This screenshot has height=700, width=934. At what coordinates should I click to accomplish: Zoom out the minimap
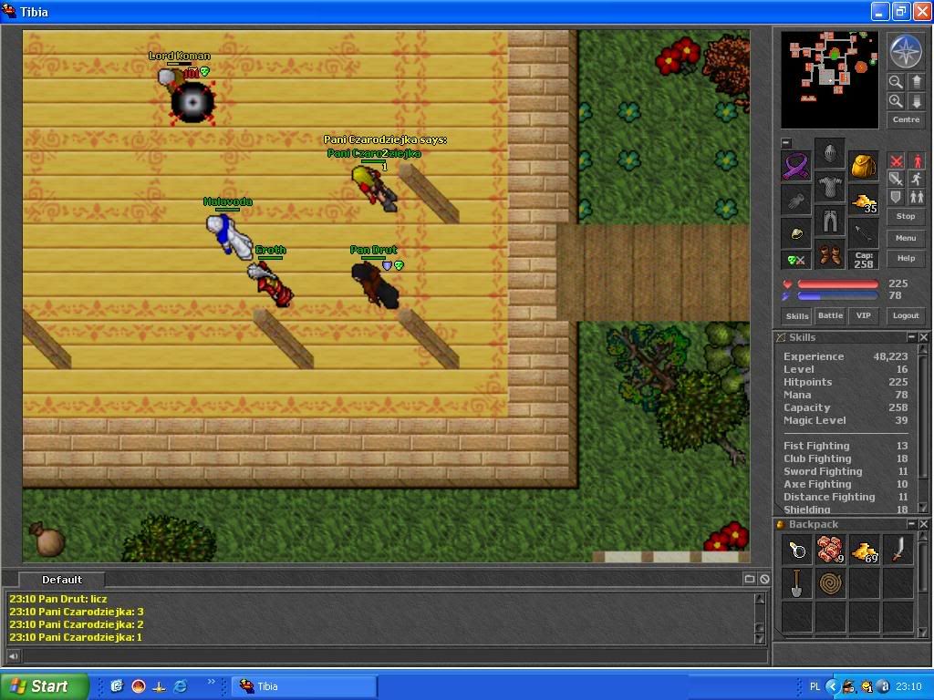pyautogui.click(x=896, y=81)
